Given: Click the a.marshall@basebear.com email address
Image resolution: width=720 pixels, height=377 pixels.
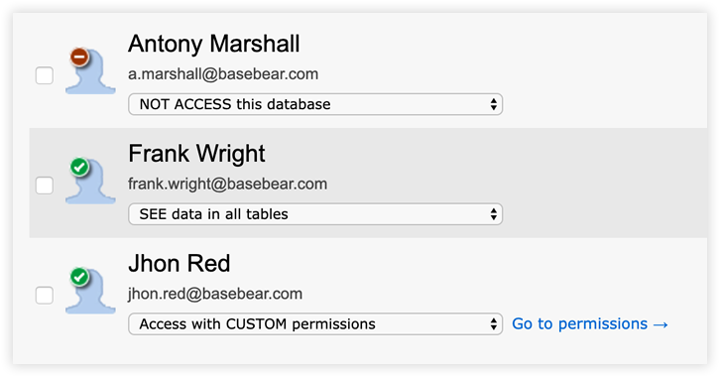Looking at the screenshot, I should click(223, 74).
